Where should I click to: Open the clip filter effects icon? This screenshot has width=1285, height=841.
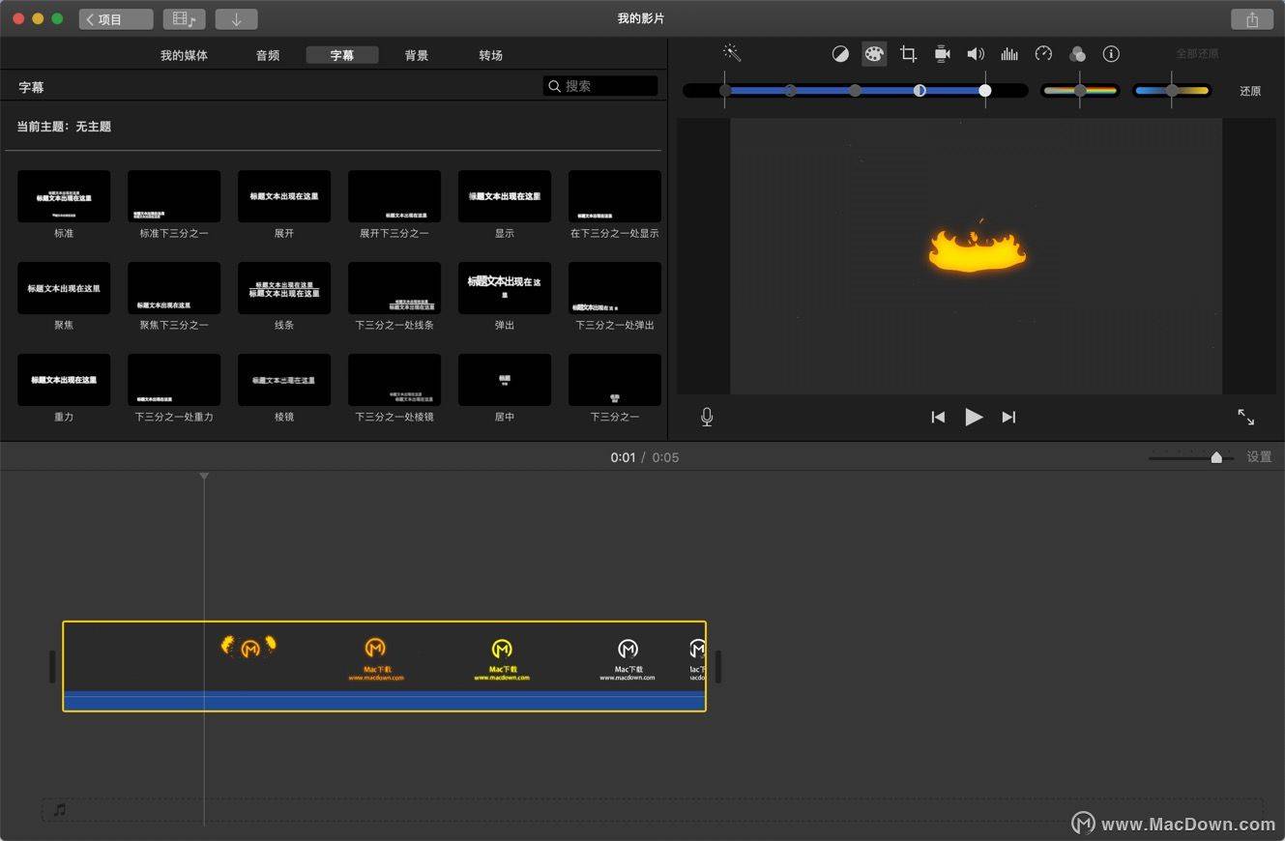(x=1077, y=54)
